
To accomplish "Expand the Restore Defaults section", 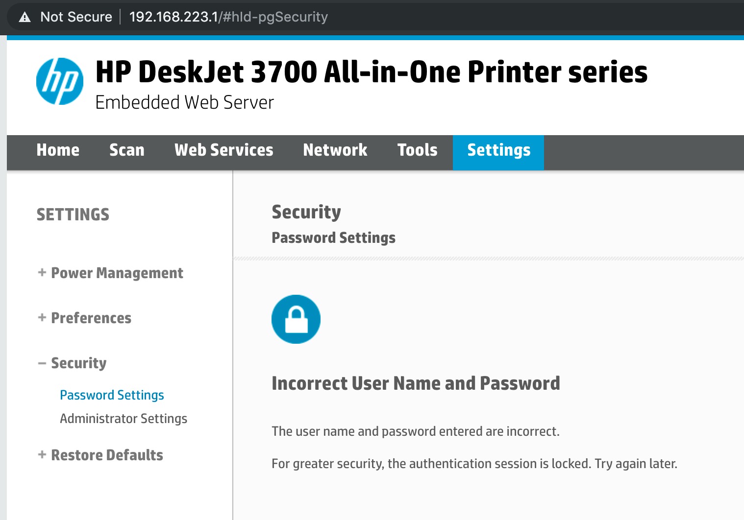I will 100,455.
